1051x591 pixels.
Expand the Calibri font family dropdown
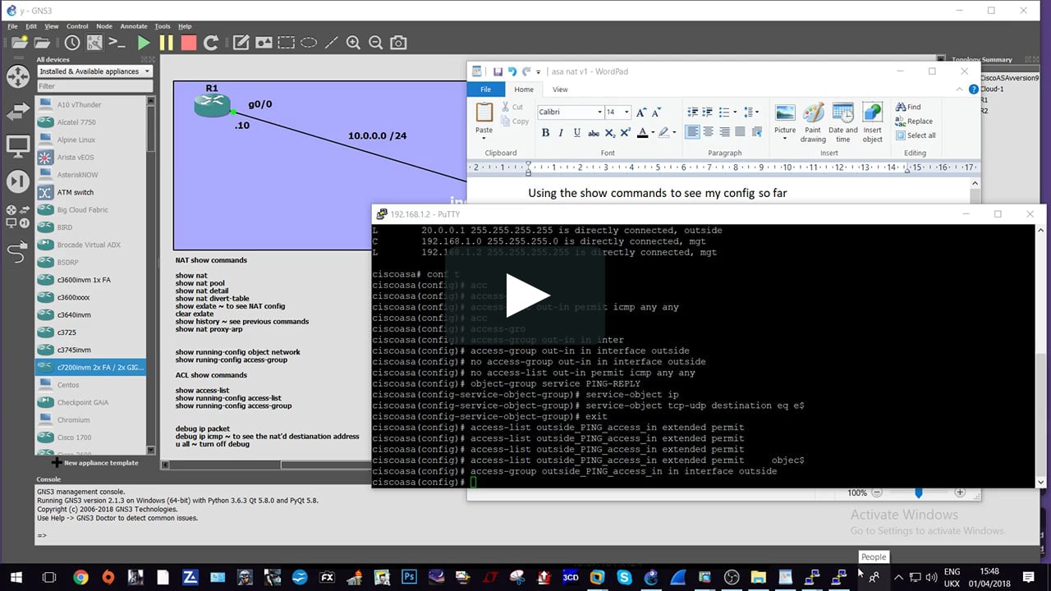[598, 112]
